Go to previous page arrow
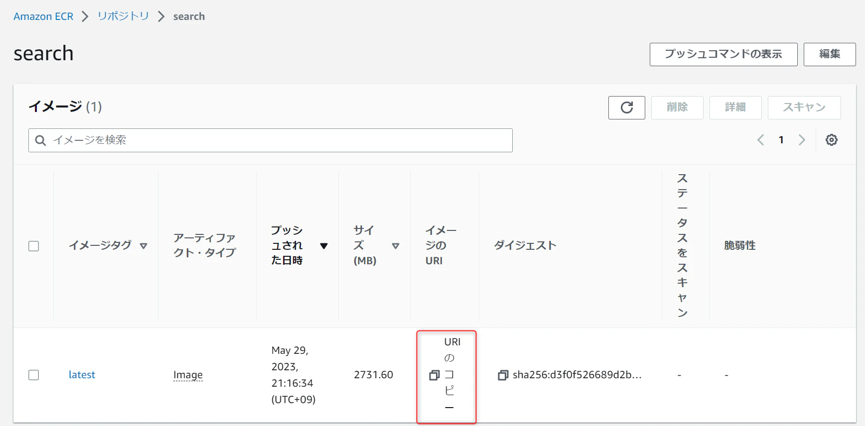This screenshot has width=865, height=426. point(760,140)
